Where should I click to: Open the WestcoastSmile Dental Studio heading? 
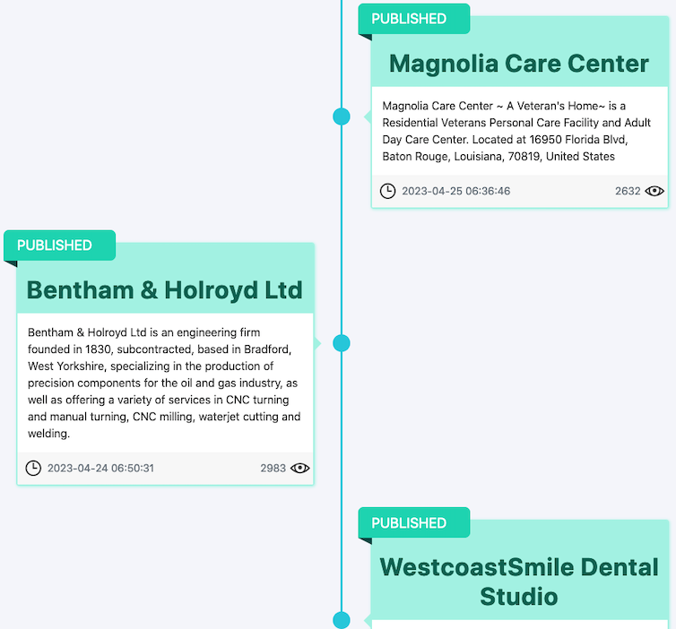pos(519,582)
